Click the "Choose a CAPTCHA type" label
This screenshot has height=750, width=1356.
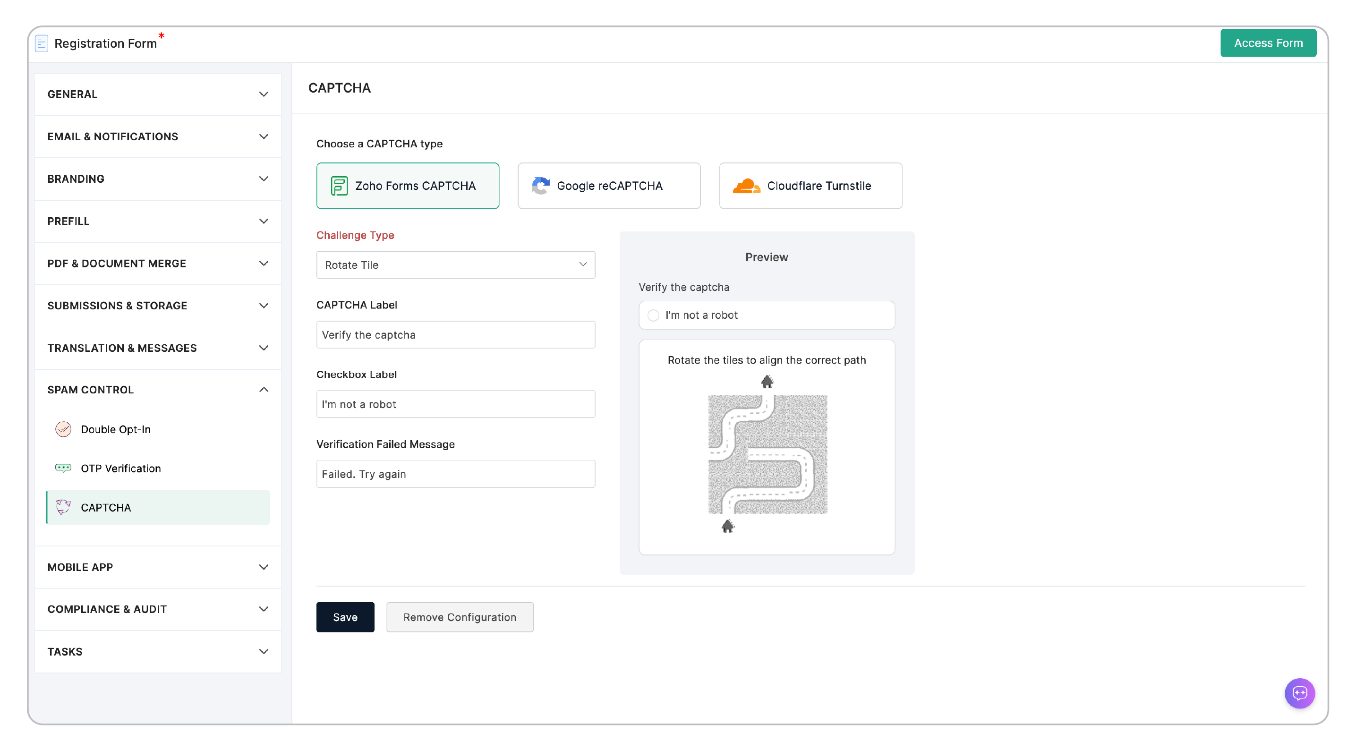380,144
